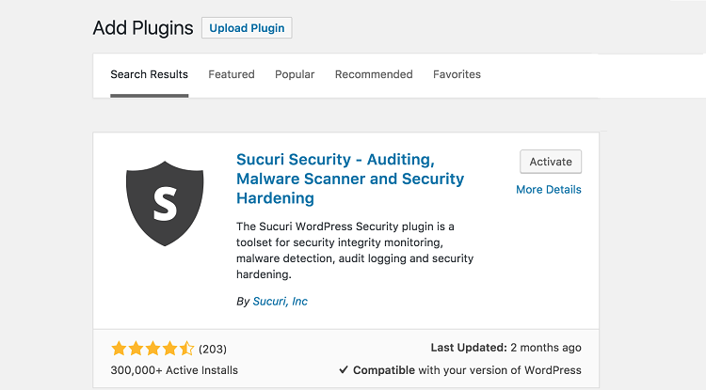
Task: Click the fourth rating star
Action: 169,349
